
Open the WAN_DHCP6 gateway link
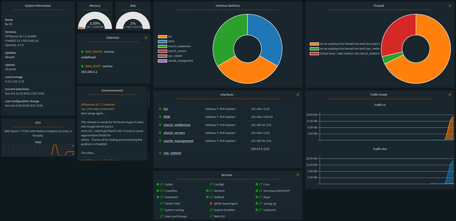click(x=94, y=52)
